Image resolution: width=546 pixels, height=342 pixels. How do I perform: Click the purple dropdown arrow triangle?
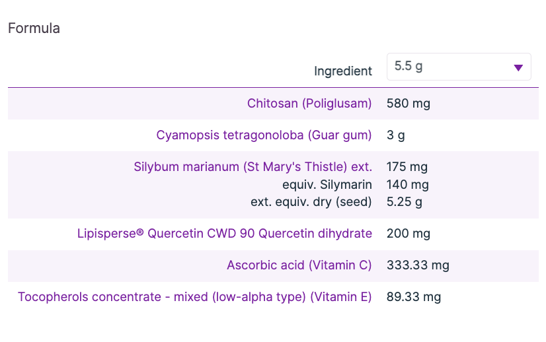(518, 67)
